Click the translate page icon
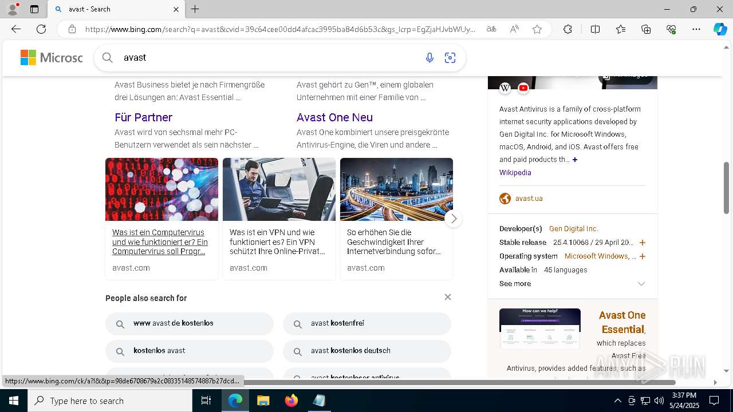 pyautogui.click(x=491, y=29)
